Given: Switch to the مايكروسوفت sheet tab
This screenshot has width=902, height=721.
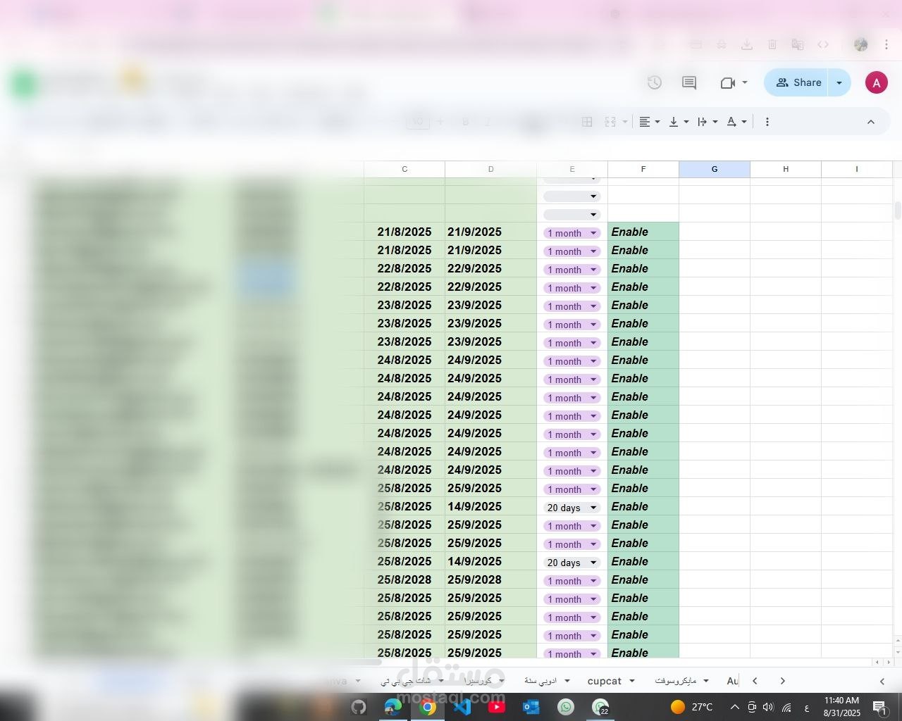Looking at the screenshot, I should (x=676, y=681).
